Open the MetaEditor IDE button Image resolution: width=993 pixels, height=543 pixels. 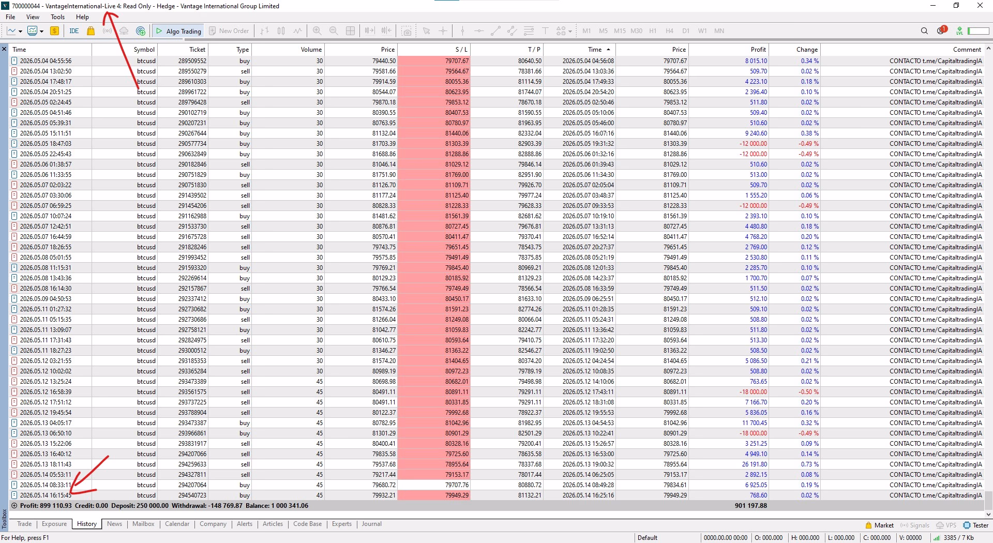(x=74, y=31)
